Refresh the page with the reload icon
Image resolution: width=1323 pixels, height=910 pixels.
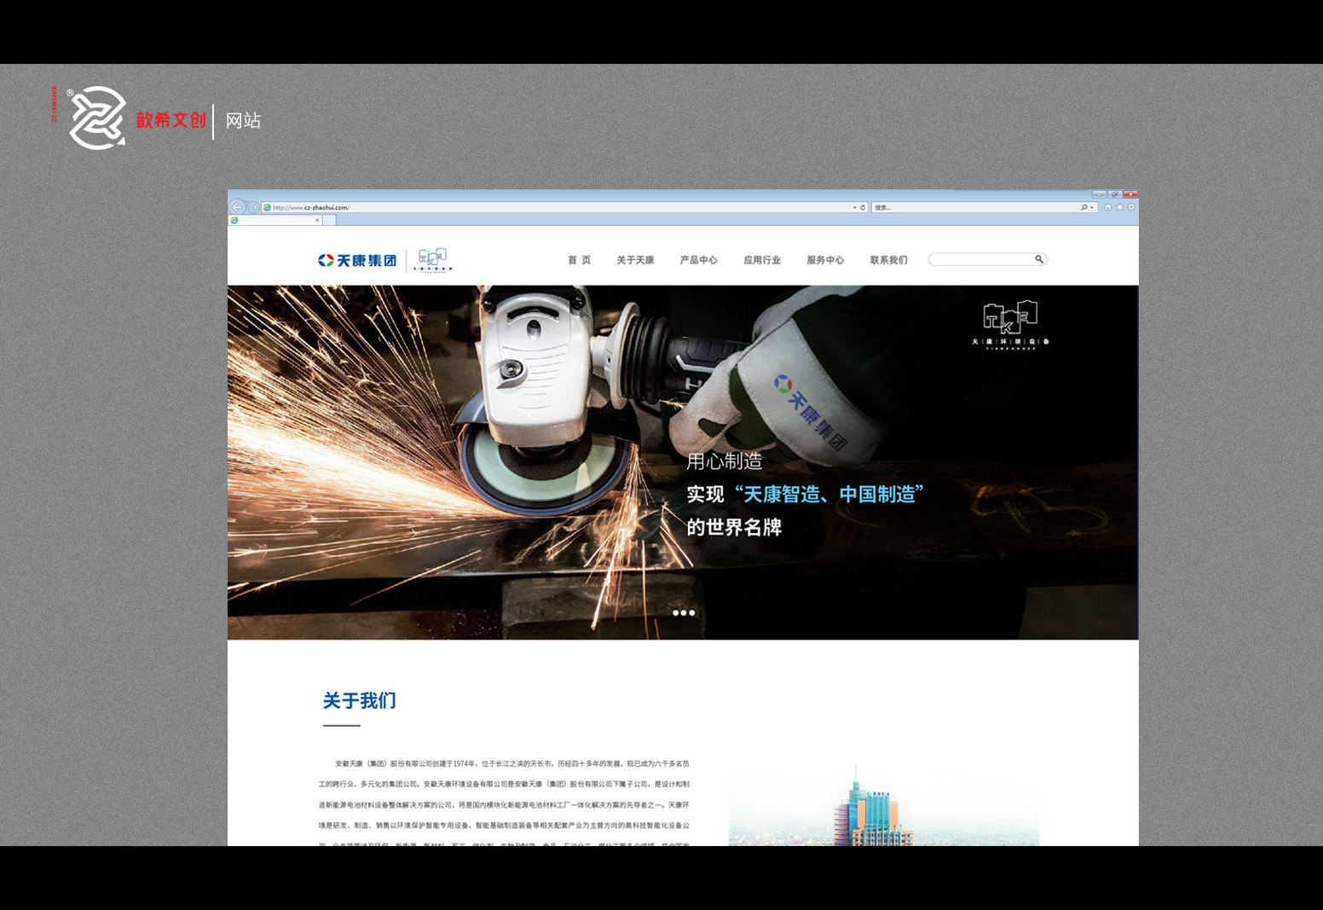pos(863,207)
